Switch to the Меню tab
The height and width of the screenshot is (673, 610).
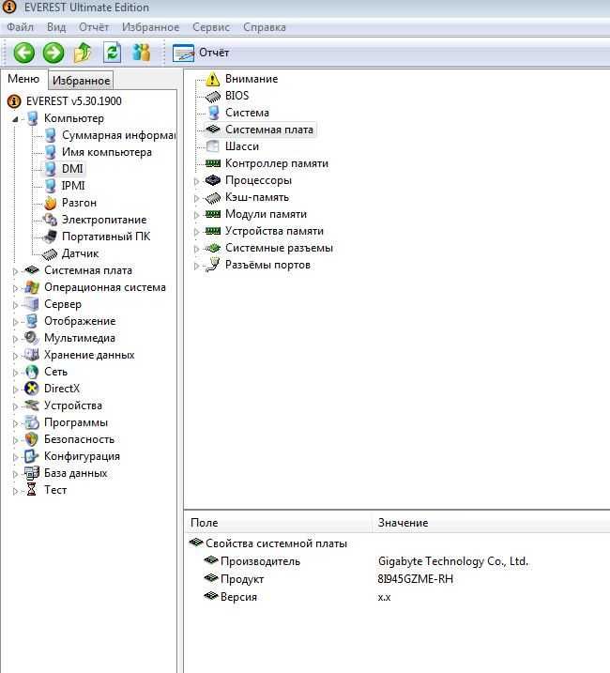click(x=23, y=79)
